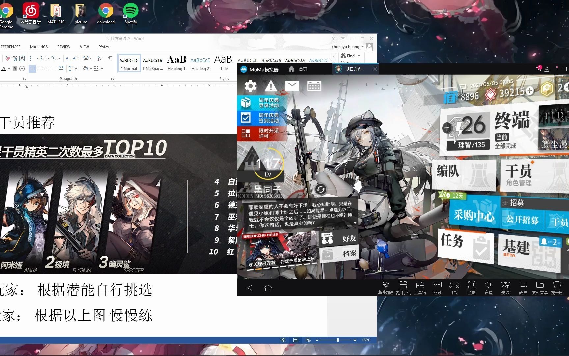Toggle Character Border button in Word
The image size is (569, 356).
click(x=22, y=58)
